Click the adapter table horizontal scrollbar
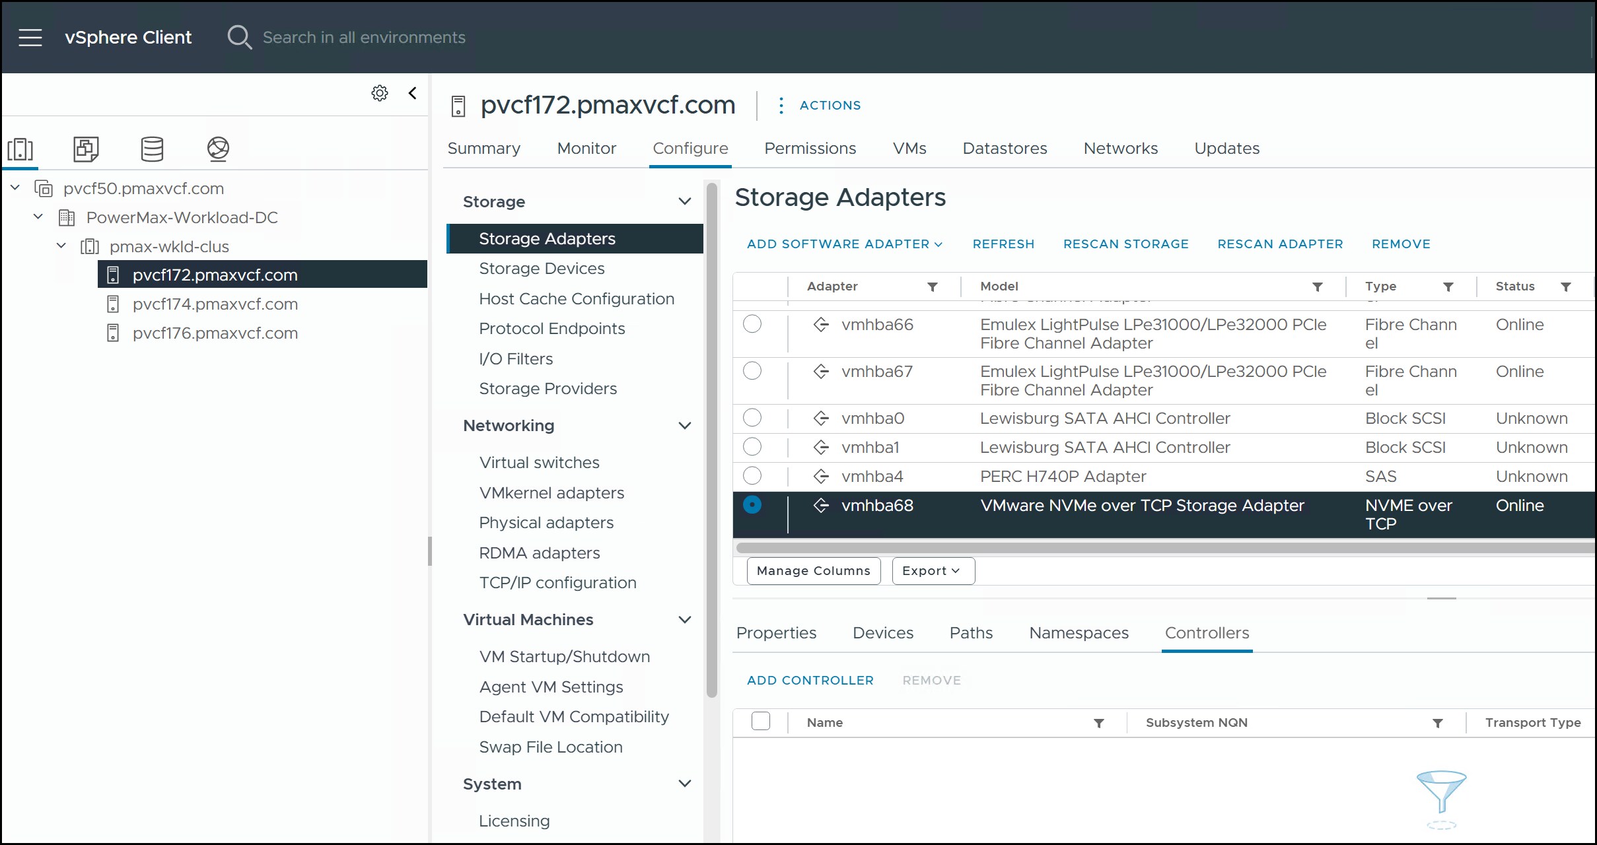The image size is (1597, 845). (1165, 548)
